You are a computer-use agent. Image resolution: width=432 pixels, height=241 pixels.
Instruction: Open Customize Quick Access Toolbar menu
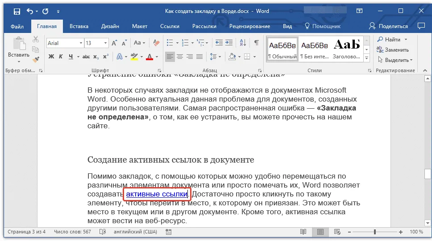coord(58,12)
